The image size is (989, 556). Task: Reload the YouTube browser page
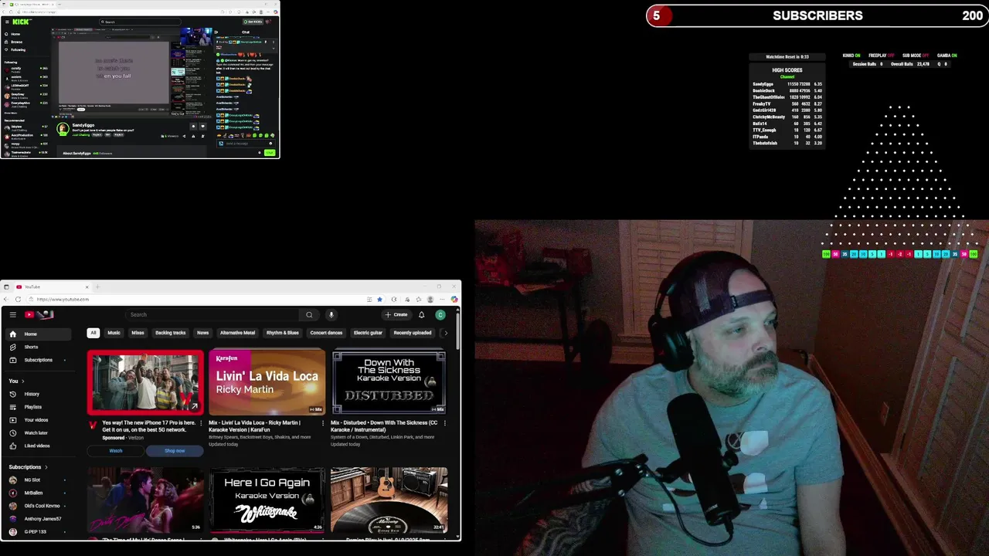click(x=18, y=299)
